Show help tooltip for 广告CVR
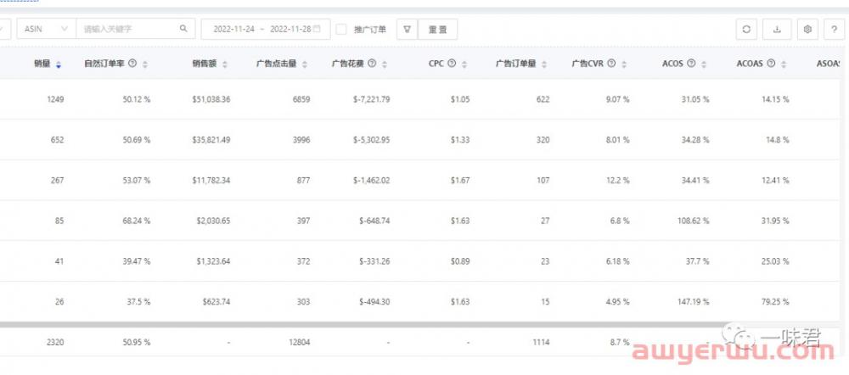The width and height of the screenshot is (849, 375). [x=611, y=64]
